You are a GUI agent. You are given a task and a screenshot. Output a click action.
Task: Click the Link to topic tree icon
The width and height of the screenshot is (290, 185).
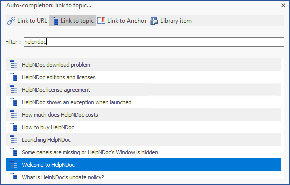pyautogui.click(x=55, y=21)
